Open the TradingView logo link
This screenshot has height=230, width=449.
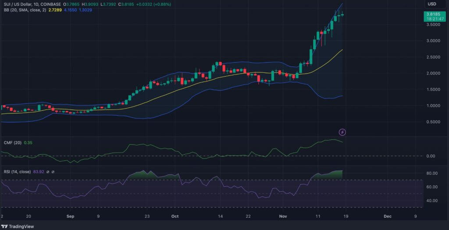[17, 226]
